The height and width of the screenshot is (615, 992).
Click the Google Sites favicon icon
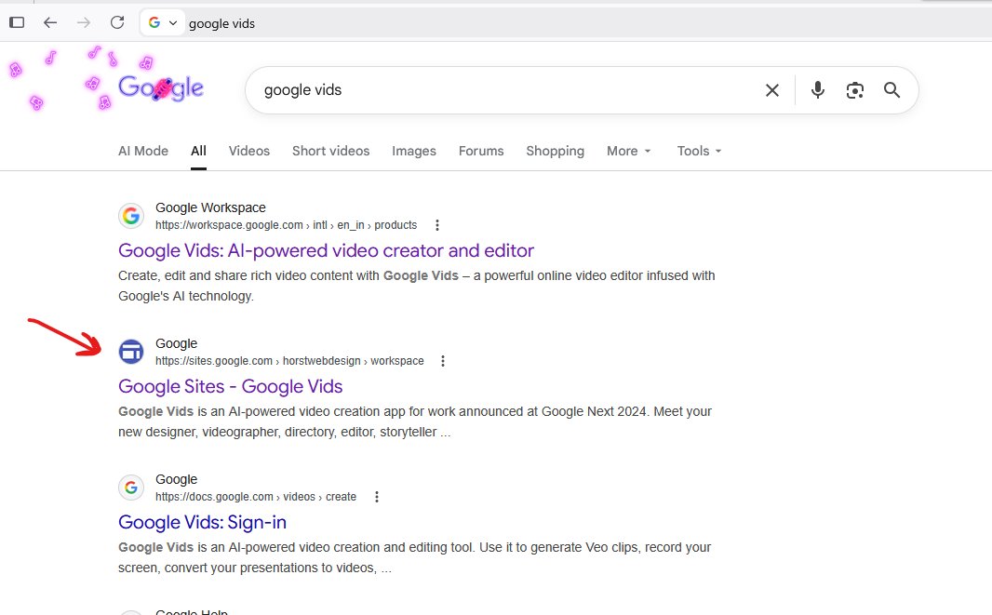click(131, 352)
